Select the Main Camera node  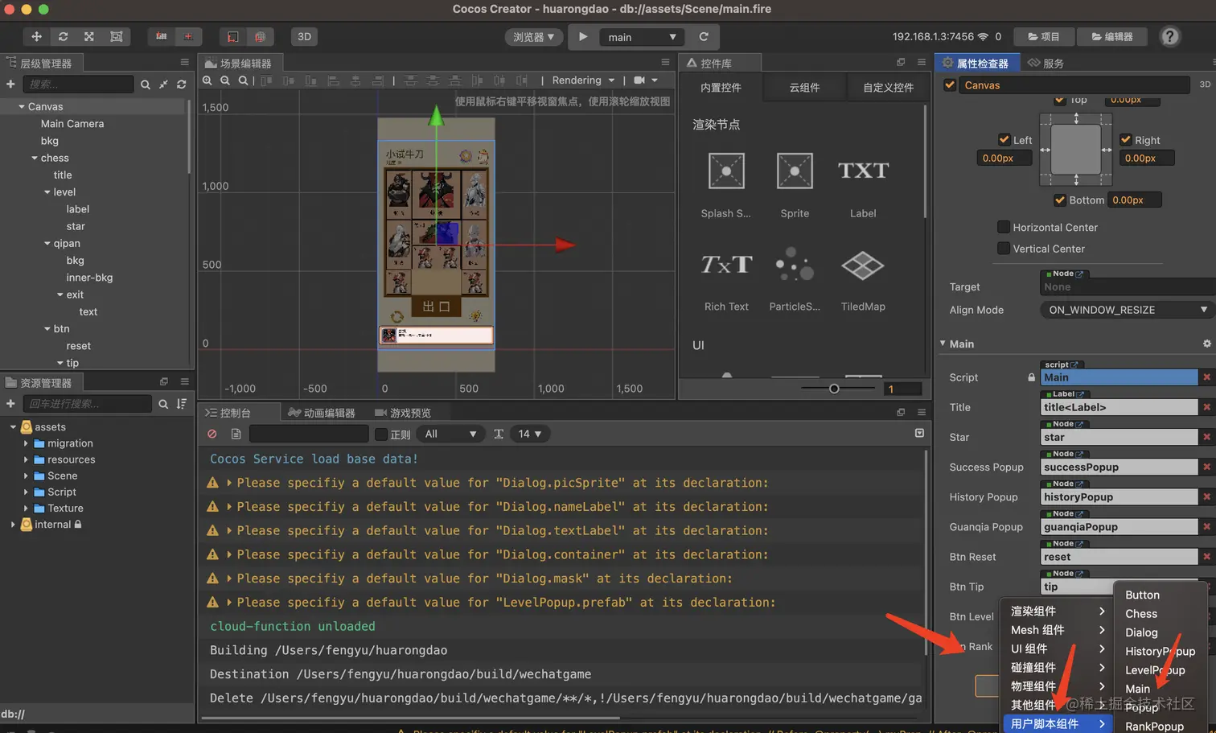72,124
